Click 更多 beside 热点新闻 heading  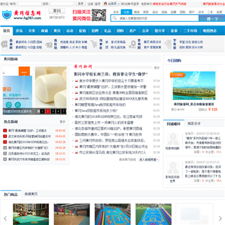[x=62, y=121]
